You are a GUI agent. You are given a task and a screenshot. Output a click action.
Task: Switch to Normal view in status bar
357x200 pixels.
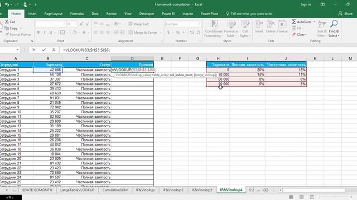tap(291, 197)
